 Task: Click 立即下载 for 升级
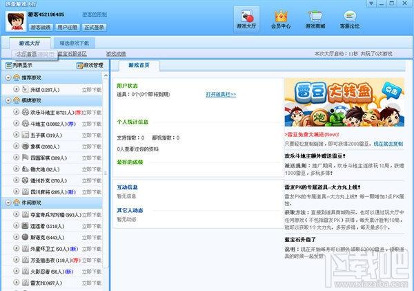pyautogui.click(x=92, y=90)
